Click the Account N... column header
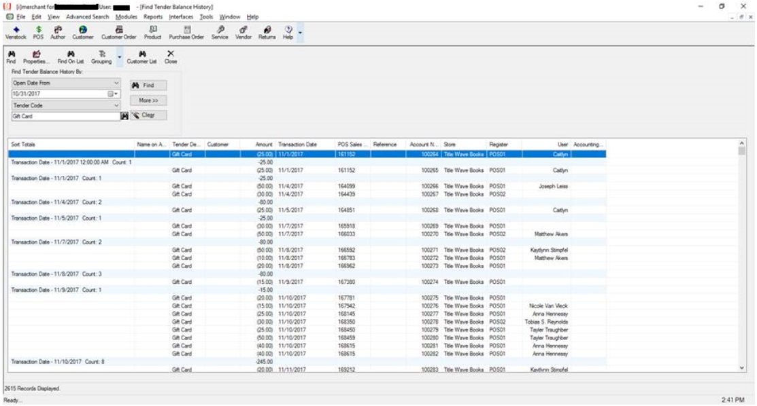 tap(424, 145)
